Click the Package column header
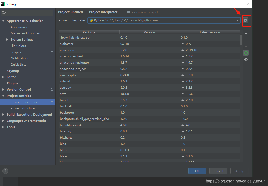The width and height of the screenshot is (268, 186). click(x=89, y=32)
